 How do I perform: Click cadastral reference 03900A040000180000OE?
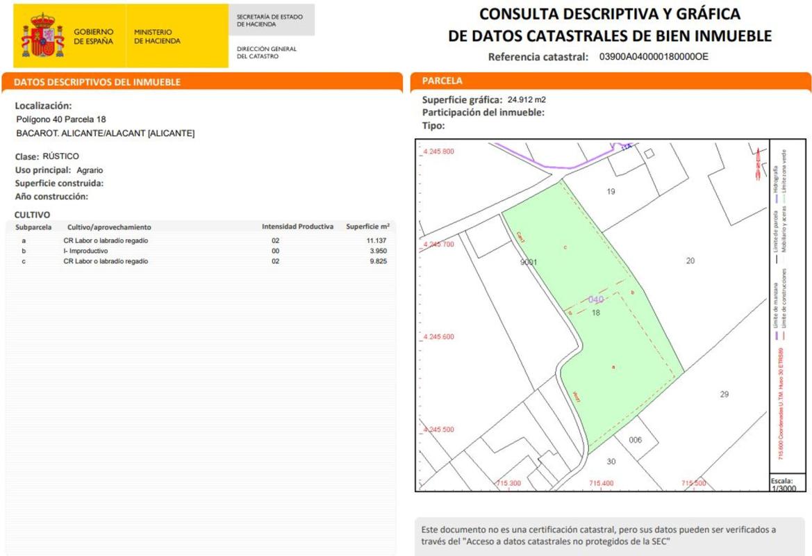click(654, 56)
